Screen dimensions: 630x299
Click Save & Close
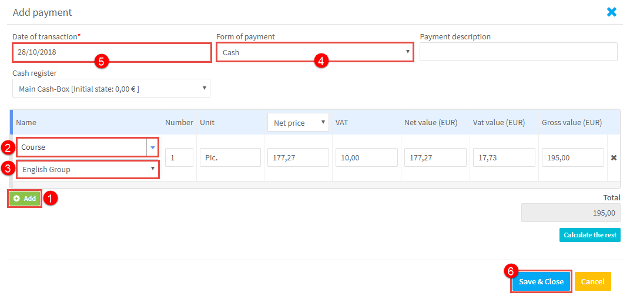pyautogui.click(x=541, y=281)
